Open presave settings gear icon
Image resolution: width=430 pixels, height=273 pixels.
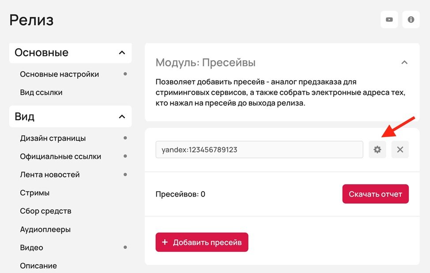[377, 150]
